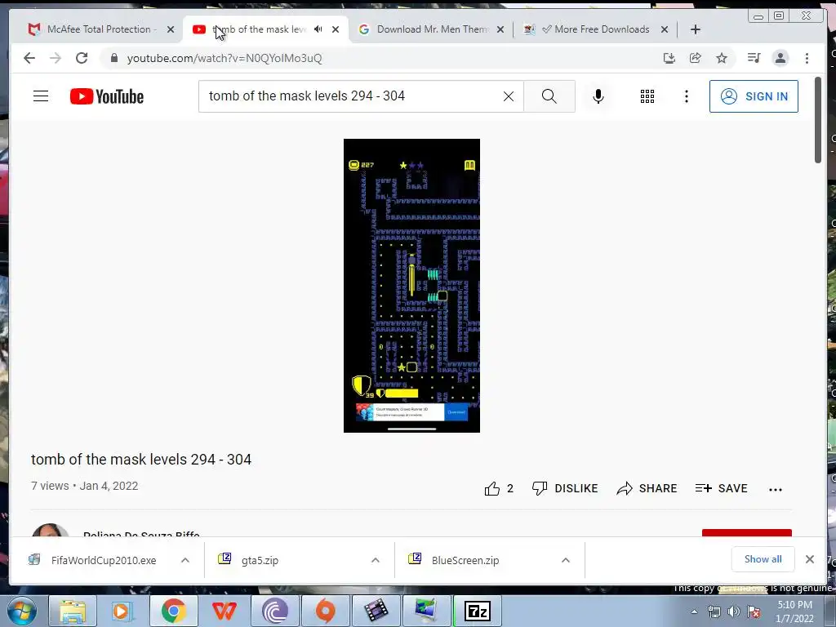Open a new browser tab
This screenshot has height=627, width=836.
point(696,29)
